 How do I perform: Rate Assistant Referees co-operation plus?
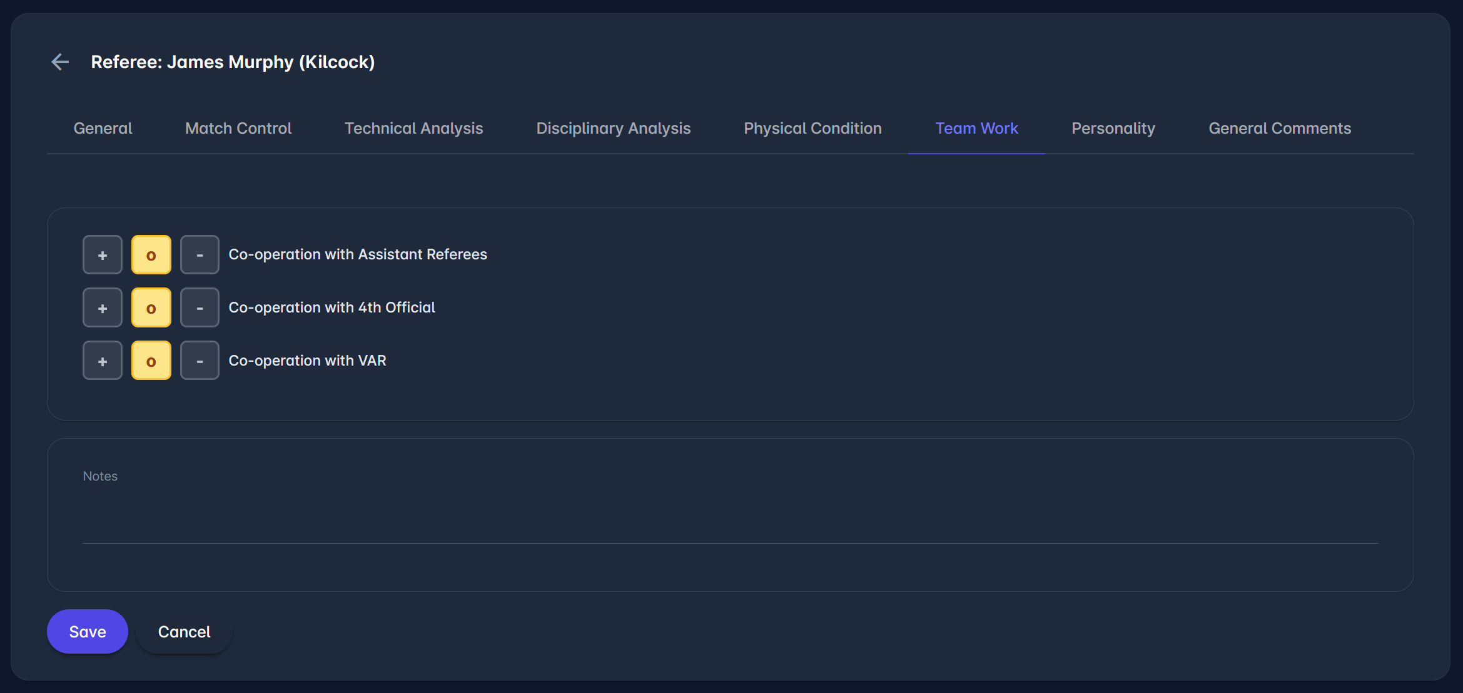103,255
